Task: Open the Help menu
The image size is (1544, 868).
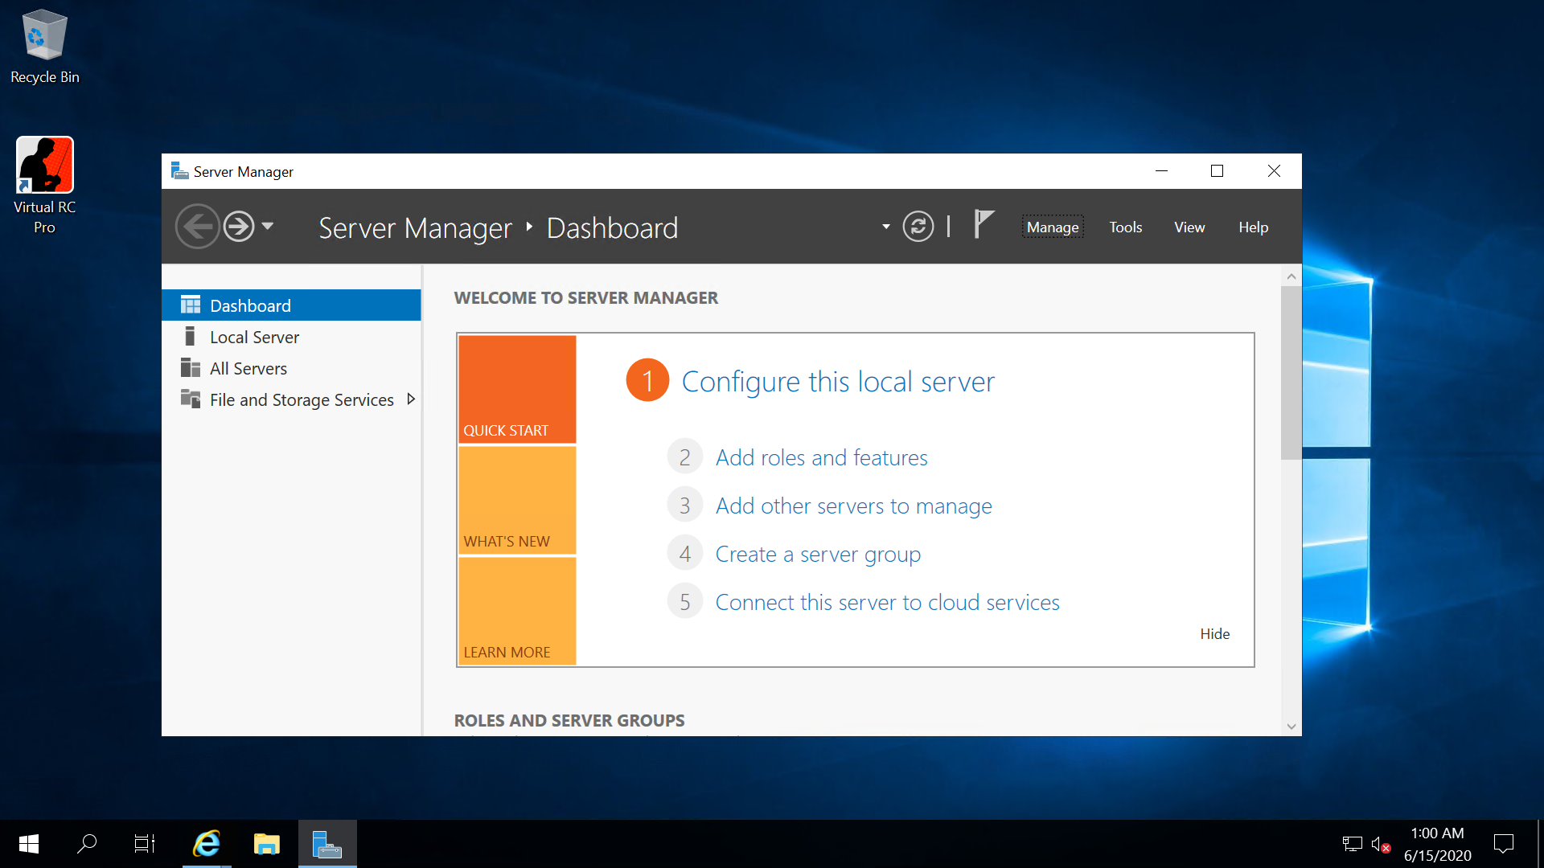Action: 1253,227
